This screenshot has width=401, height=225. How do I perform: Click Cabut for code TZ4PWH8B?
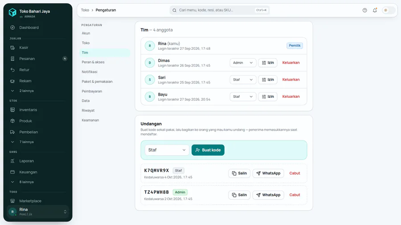295,195
